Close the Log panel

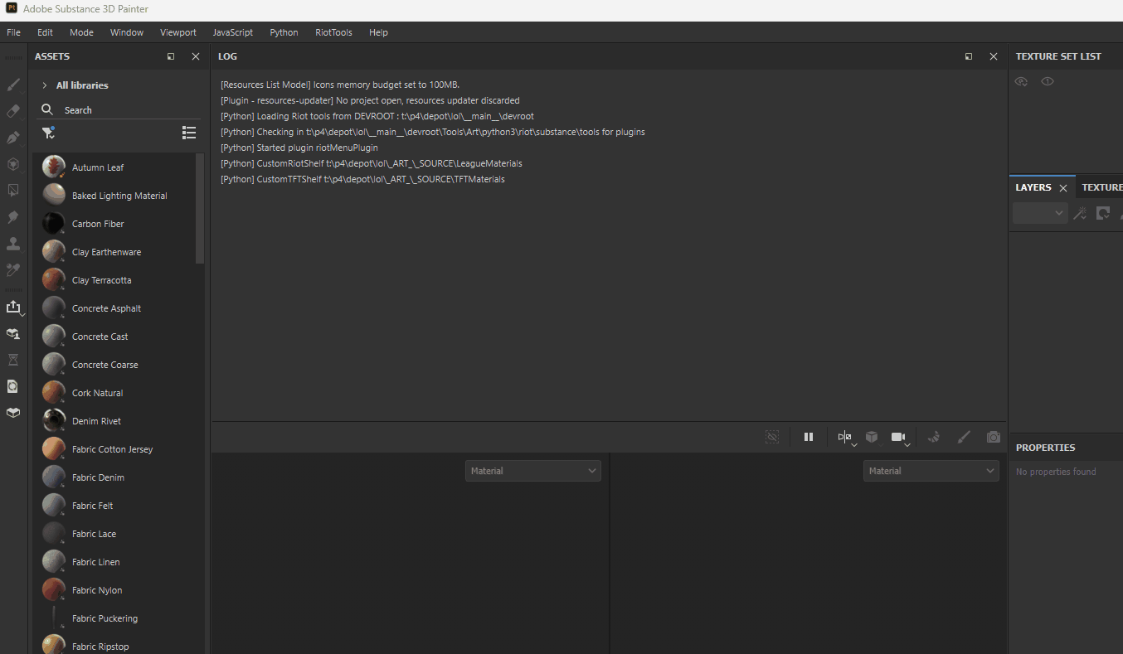tap(994, 56)
